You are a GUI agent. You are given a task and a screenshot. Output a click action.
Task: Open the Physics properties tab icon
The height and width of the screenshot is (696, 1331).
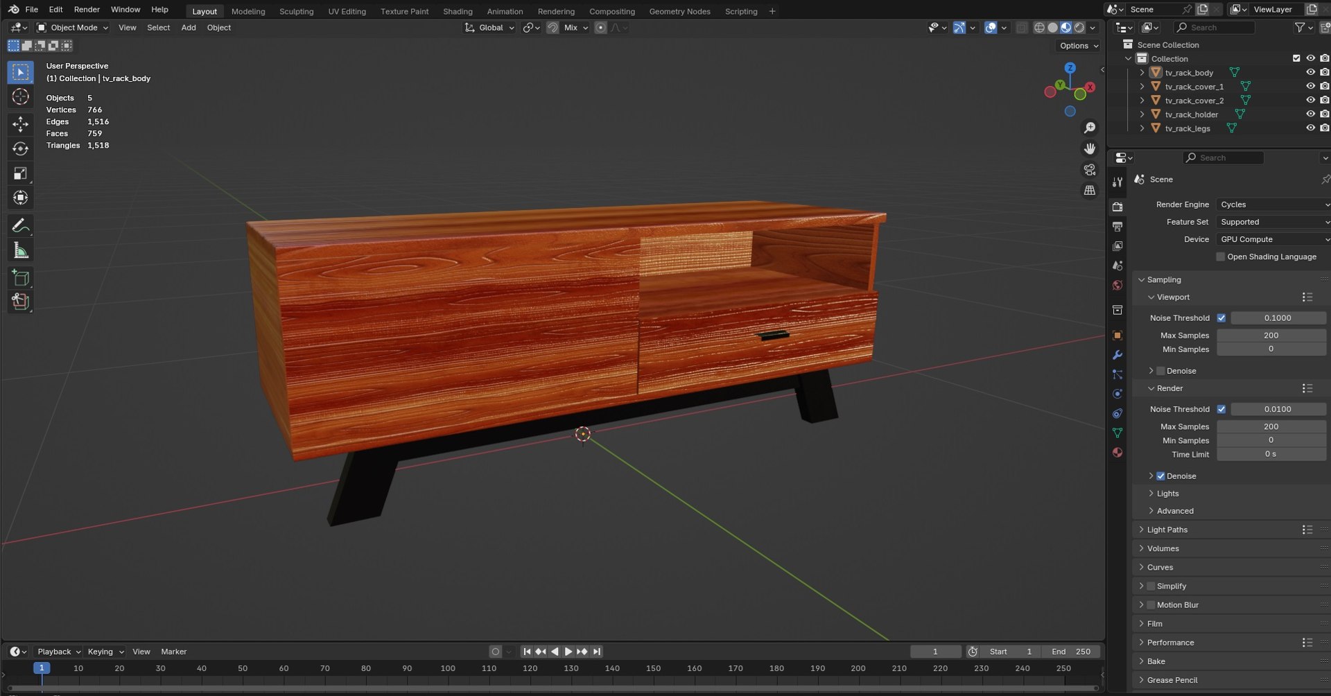(1117, 394)
